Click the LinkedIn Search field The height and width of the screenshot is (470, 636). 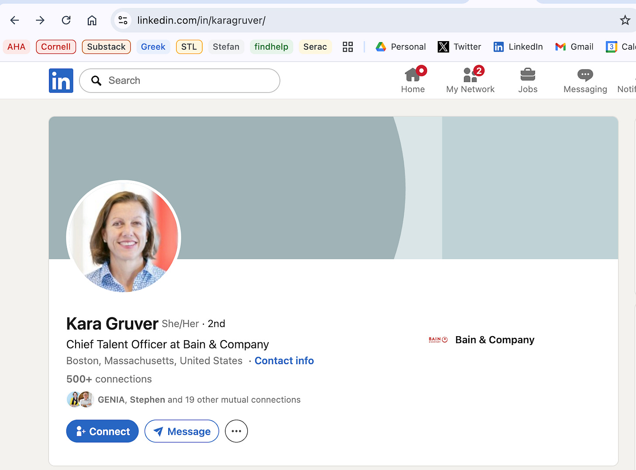tap(180, 80)
